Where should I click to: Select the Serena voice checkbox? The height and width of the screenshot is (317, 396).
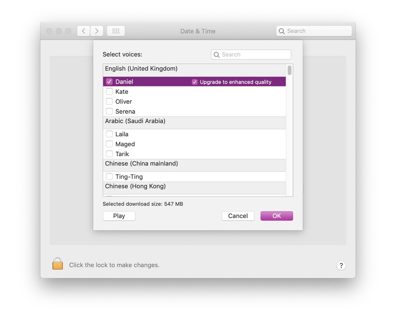109,111
